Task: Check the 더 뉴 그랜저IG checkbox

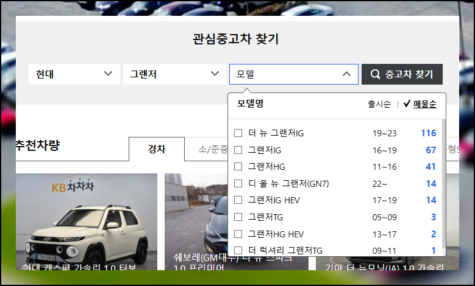Action: point(238,133)
